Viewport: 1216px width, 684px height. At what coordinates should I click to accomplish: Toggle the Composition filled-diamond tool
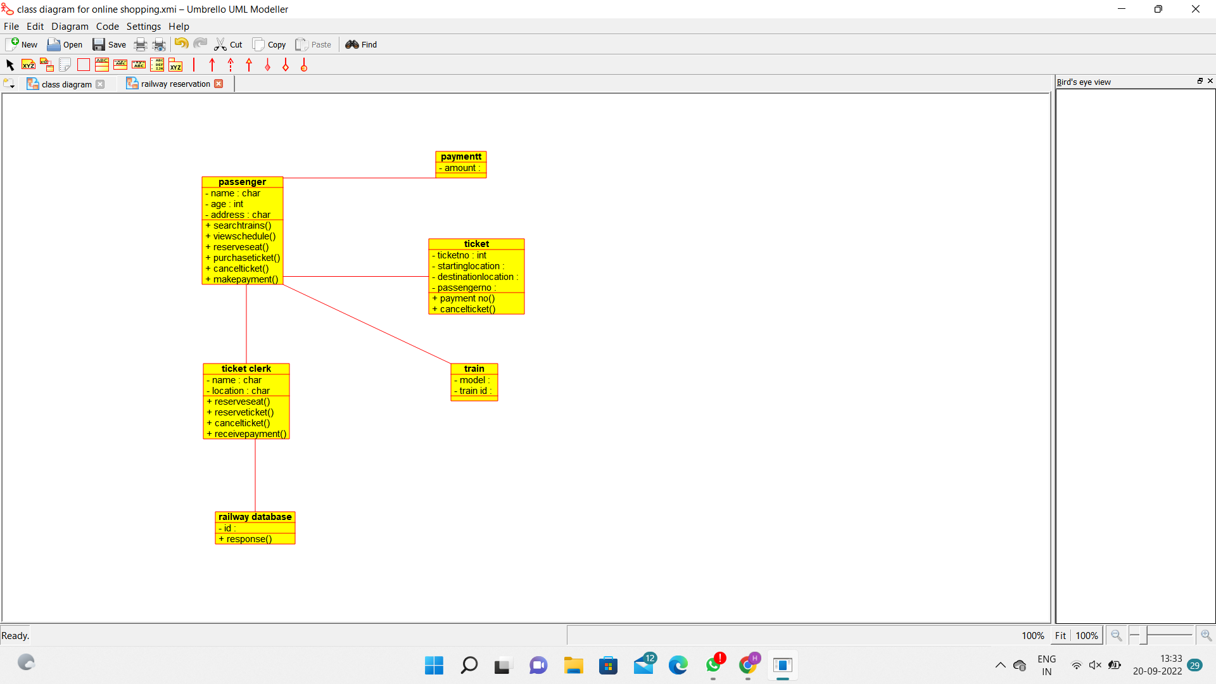pos(268,65)
